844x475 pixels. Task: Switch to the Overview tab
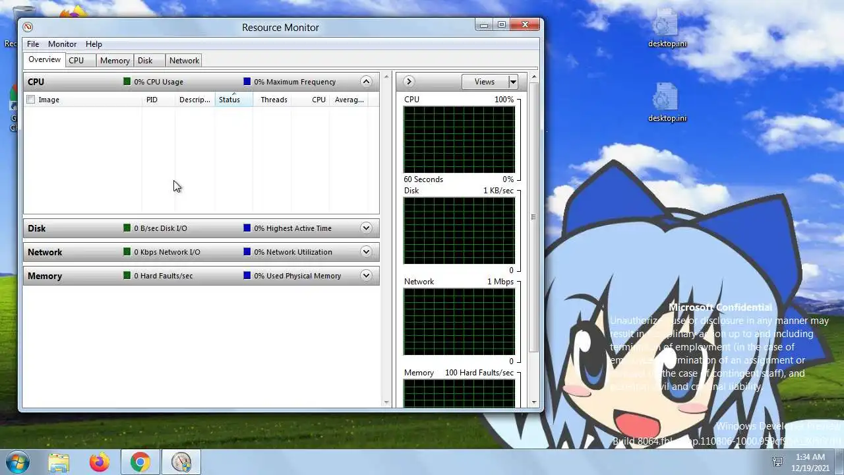pos(45,60)
